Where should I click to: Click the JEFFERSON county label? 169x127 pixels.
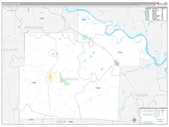[x=34, y=28]
